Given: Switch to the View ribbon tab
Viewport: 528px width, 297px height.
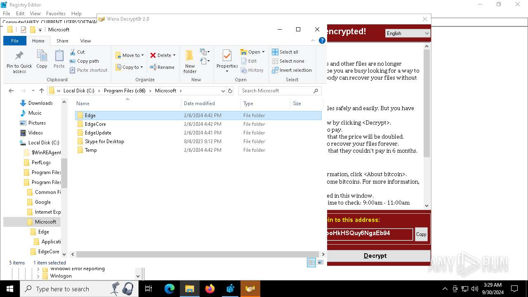Looking at the screenshot, I should point(85,41).
